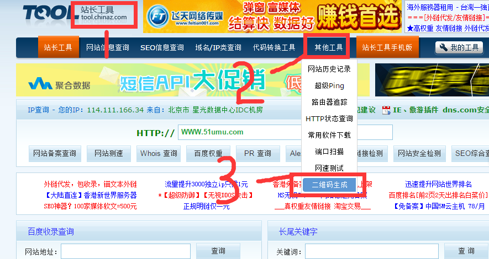Open the IE、傲游插件 link
The width and height of the screenshot is (489, 259).
coord(416,110)
